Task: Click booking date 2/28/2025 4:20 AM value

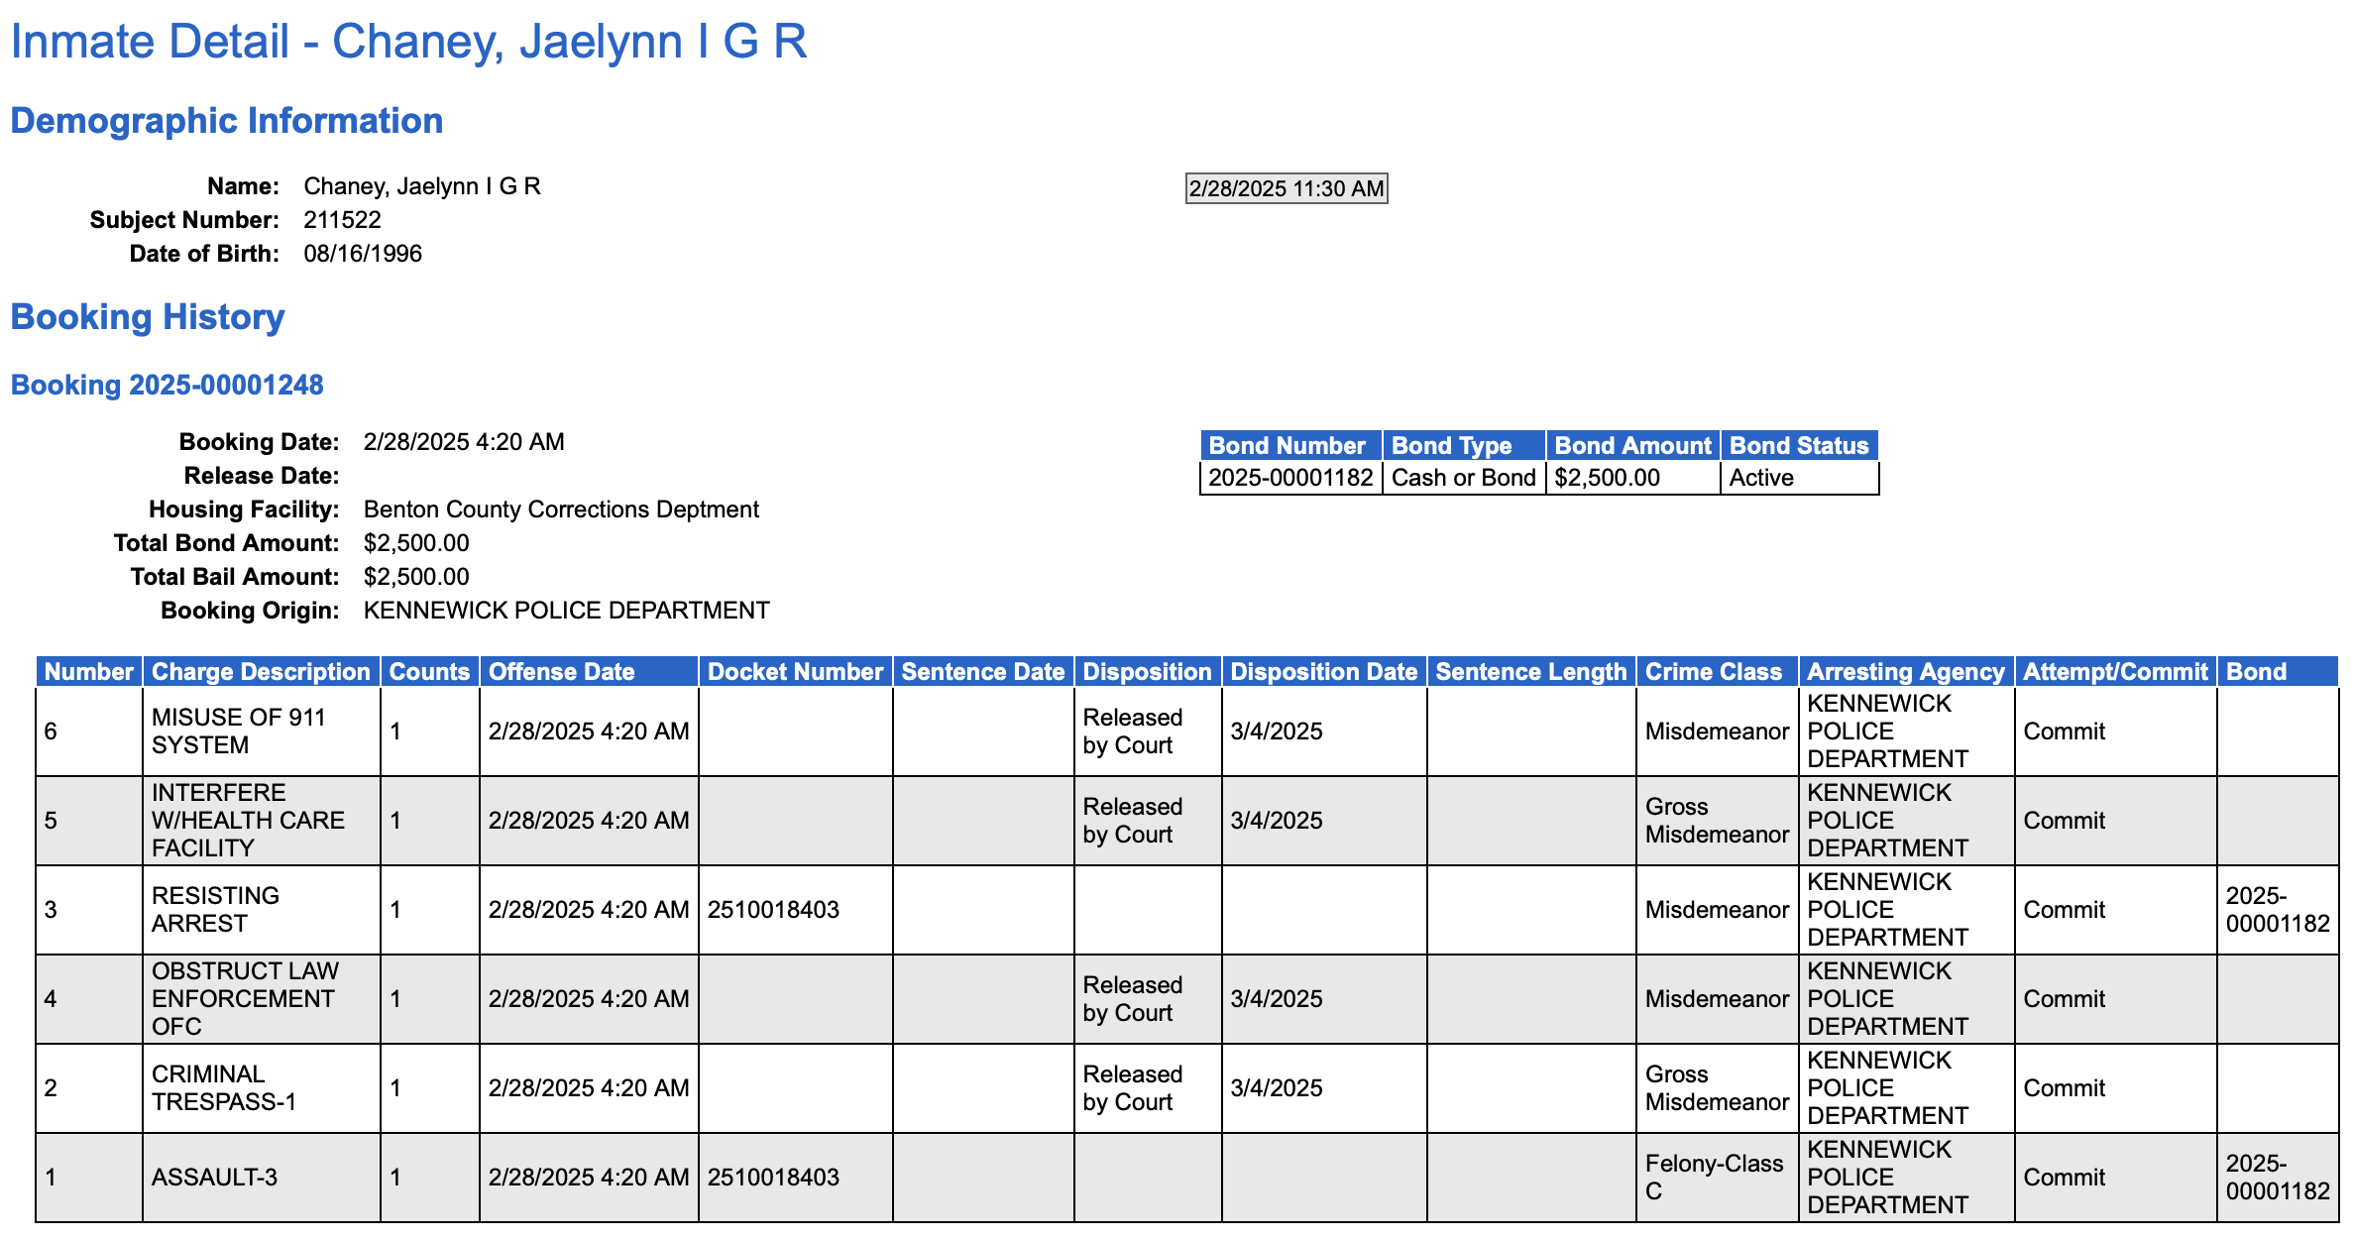Action: pyautogui.click(x=464, y=442)
